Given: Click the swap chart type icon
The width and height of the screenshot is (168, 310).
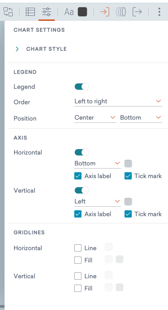Looking at the screenshot, I should tap(8, 12).
